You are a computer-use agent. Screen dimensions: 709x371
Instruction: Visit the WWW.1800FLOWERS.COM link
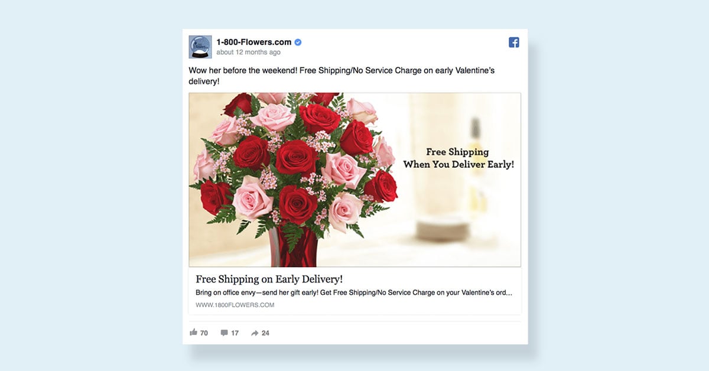[235, 305]
